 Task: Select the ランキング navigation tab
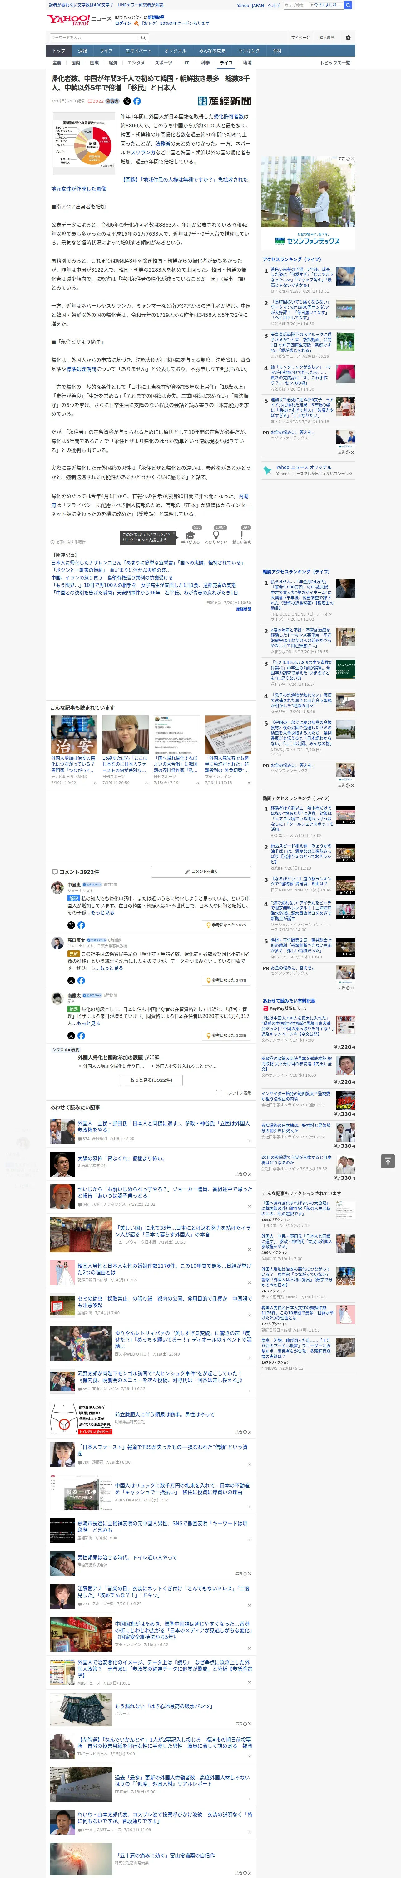(x=249, y=51)
